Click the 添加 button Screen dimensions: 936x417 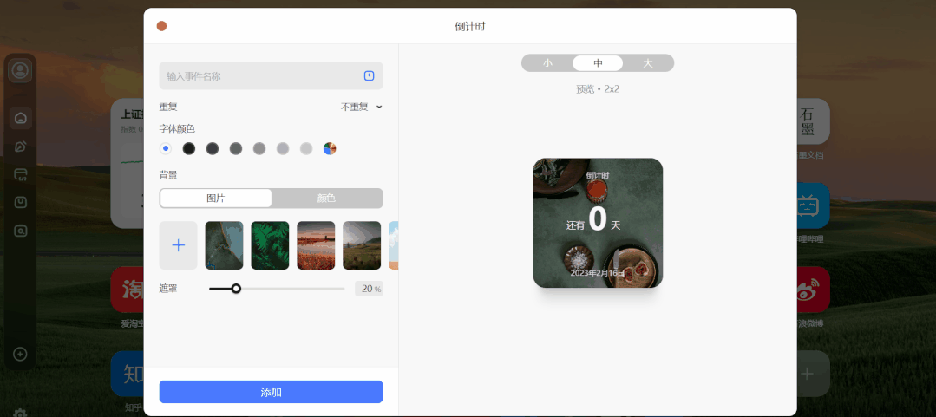(271, 392)
